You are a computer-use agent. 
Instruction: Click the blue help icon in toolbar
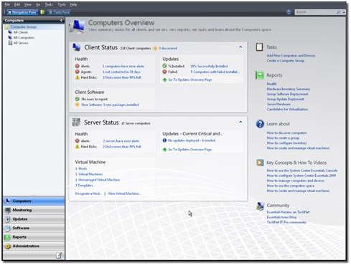[x=289, y=12]
